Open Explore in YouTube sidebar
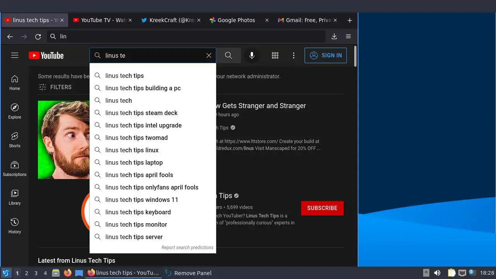 tap(15, 112)
